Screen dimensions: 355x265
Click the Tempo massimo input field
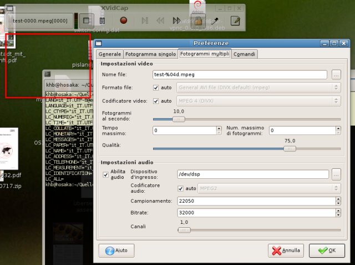[x=185, y=131]
